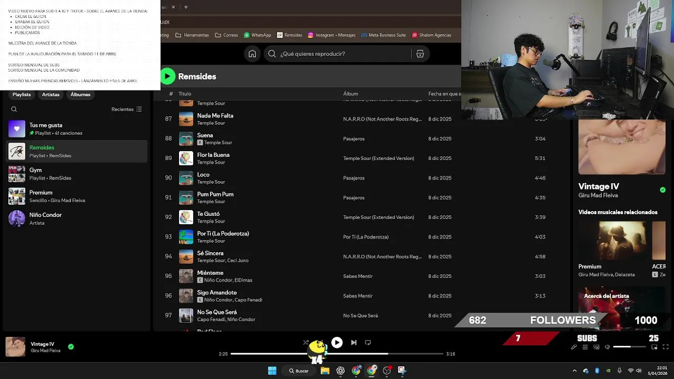Search in Your Library magnifier icon

pyautogui.click(x=14, y=109)
